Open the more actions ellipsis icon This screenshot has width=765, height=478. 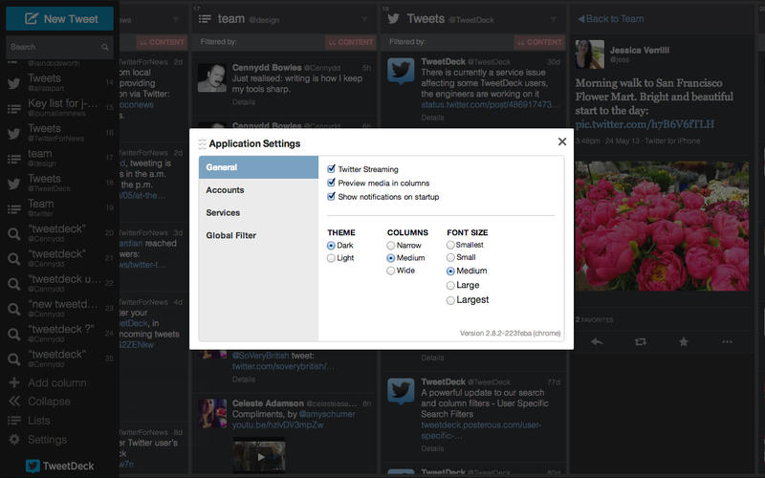[x=728, y=341]
